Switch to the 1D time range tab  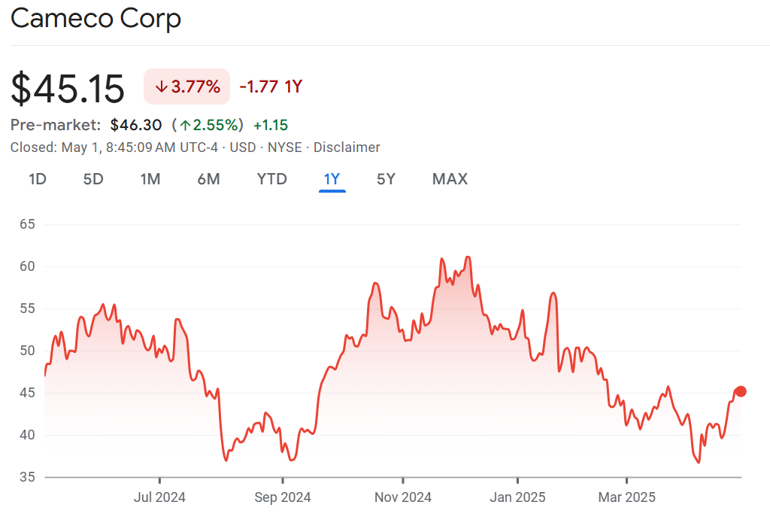click(x=38, y=179)
